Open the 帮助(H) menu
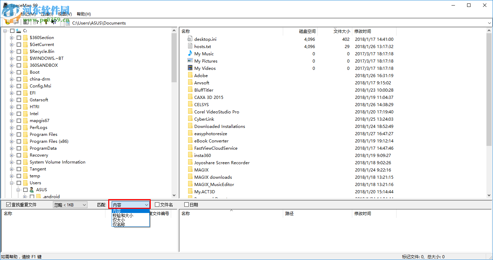The image size is (493, 260). point(84,14)
